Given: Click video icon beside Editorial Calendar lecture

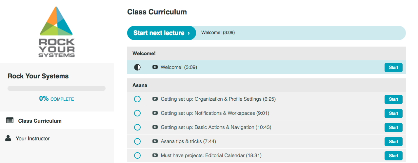Looking at the screenshot, I should (x=155, y=155).
